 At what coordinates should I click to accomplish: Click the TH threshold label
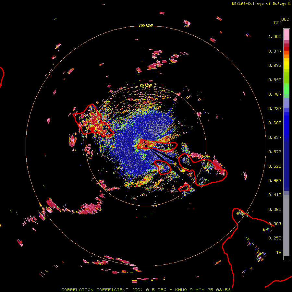click(279, 253)
